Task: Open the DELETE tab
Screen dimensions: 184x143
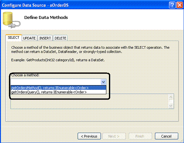Action: tap(60, 38)
